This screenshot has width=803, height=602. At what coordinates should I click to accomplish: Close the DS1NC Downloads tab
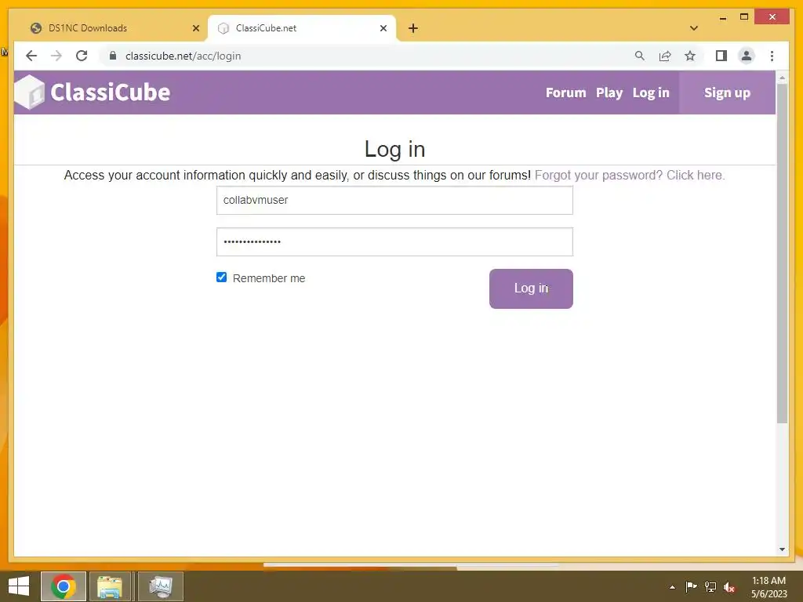[195, 28]
